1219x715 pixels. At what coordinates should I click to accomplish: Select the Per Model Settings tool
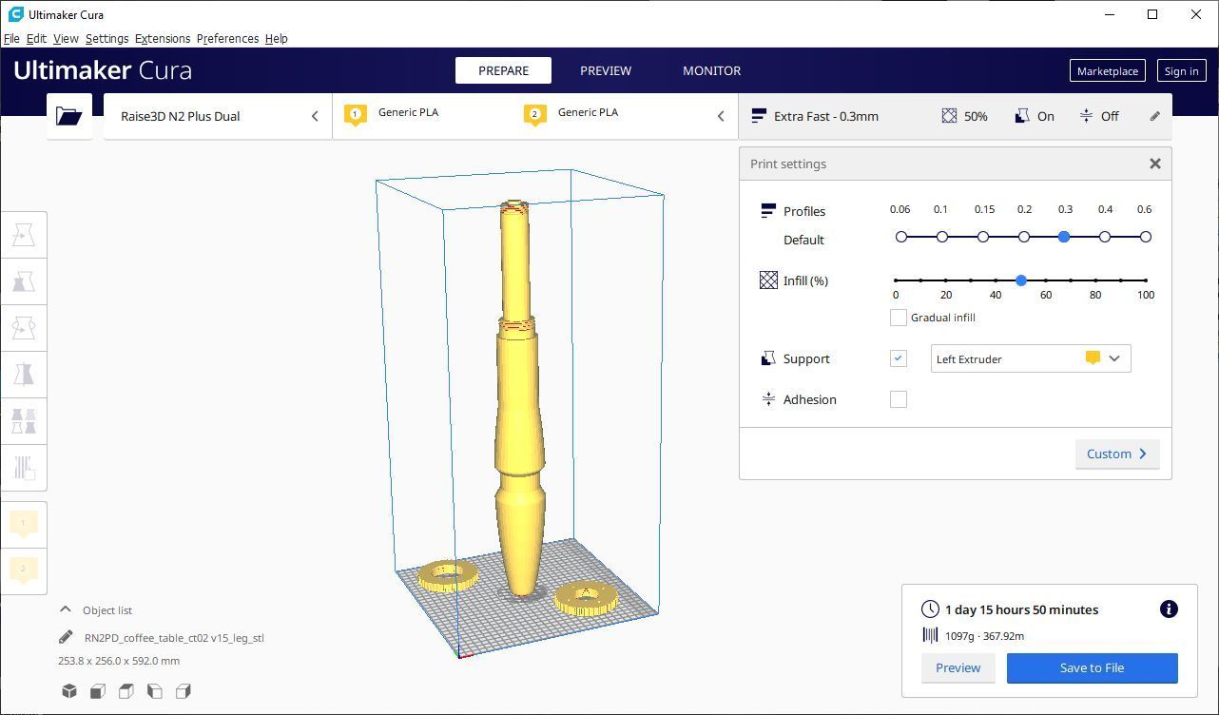tap(24, 421)
